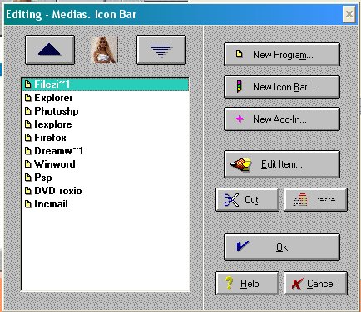Move item up with triangle arrow button
Screen dimensions: 361x312
pos(50,50)
